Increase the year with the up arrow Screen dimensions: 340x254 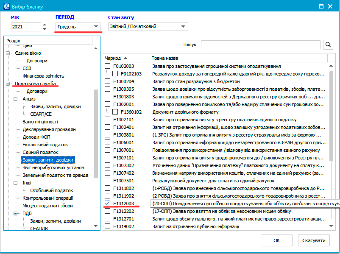pyautogui.click(x=45, y=24)
